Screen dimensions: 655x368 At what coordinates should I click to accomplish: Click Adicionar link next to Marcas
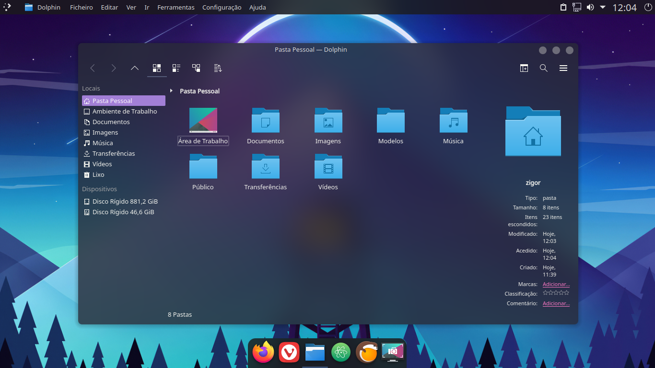tap(556, 284)
